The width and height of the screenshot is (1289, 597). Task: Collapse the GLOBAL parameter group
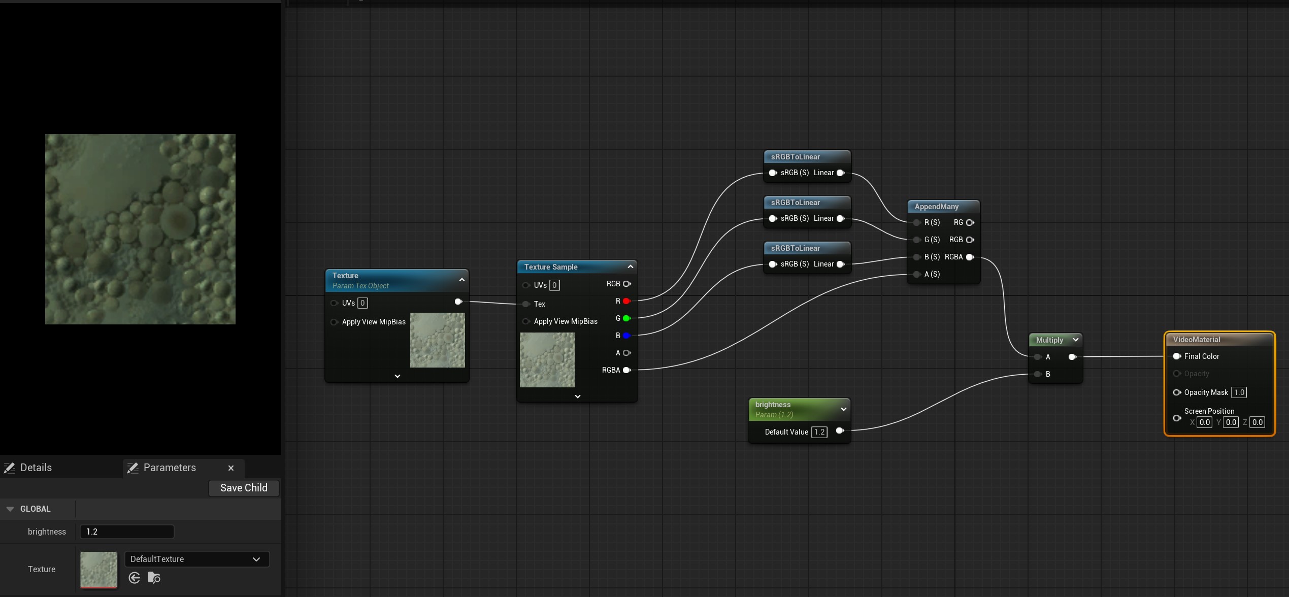[x=10, y=509]
